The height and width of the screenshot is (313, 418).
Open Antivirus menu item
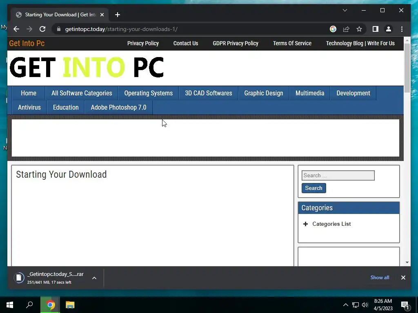click(x=29, y=108)
